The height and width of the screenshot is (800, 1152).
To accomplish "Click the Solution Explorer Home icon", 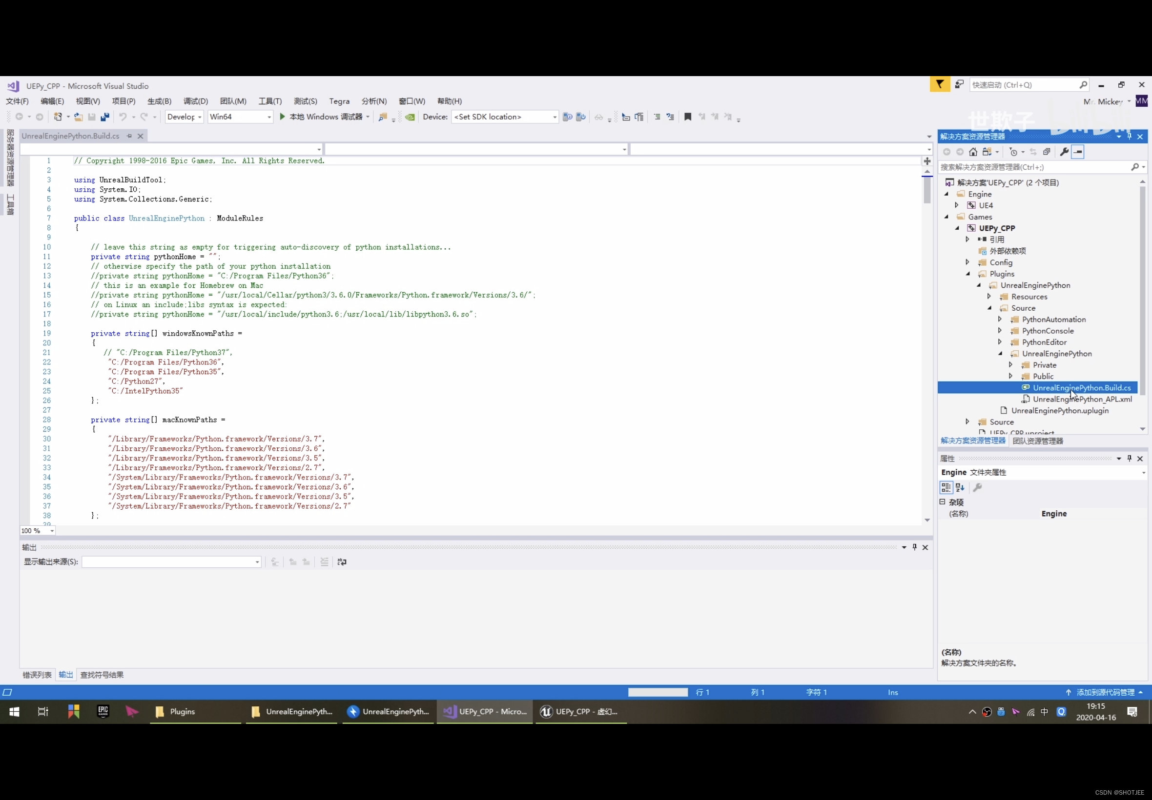I will click(973, 152).
